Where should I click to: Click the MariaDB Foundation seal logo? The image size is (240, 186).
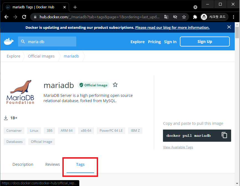20,92
